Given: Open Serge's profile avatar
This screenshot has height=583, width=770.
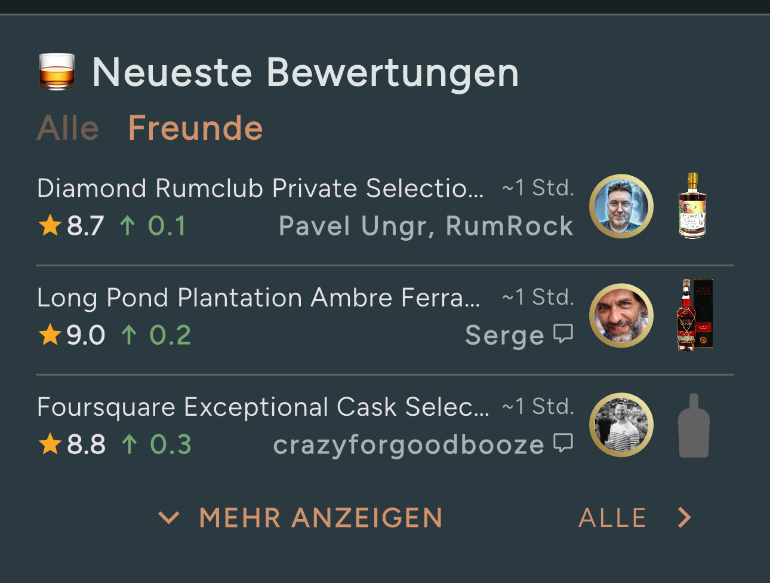Looking at the screenshot, I should pos(621,316).
